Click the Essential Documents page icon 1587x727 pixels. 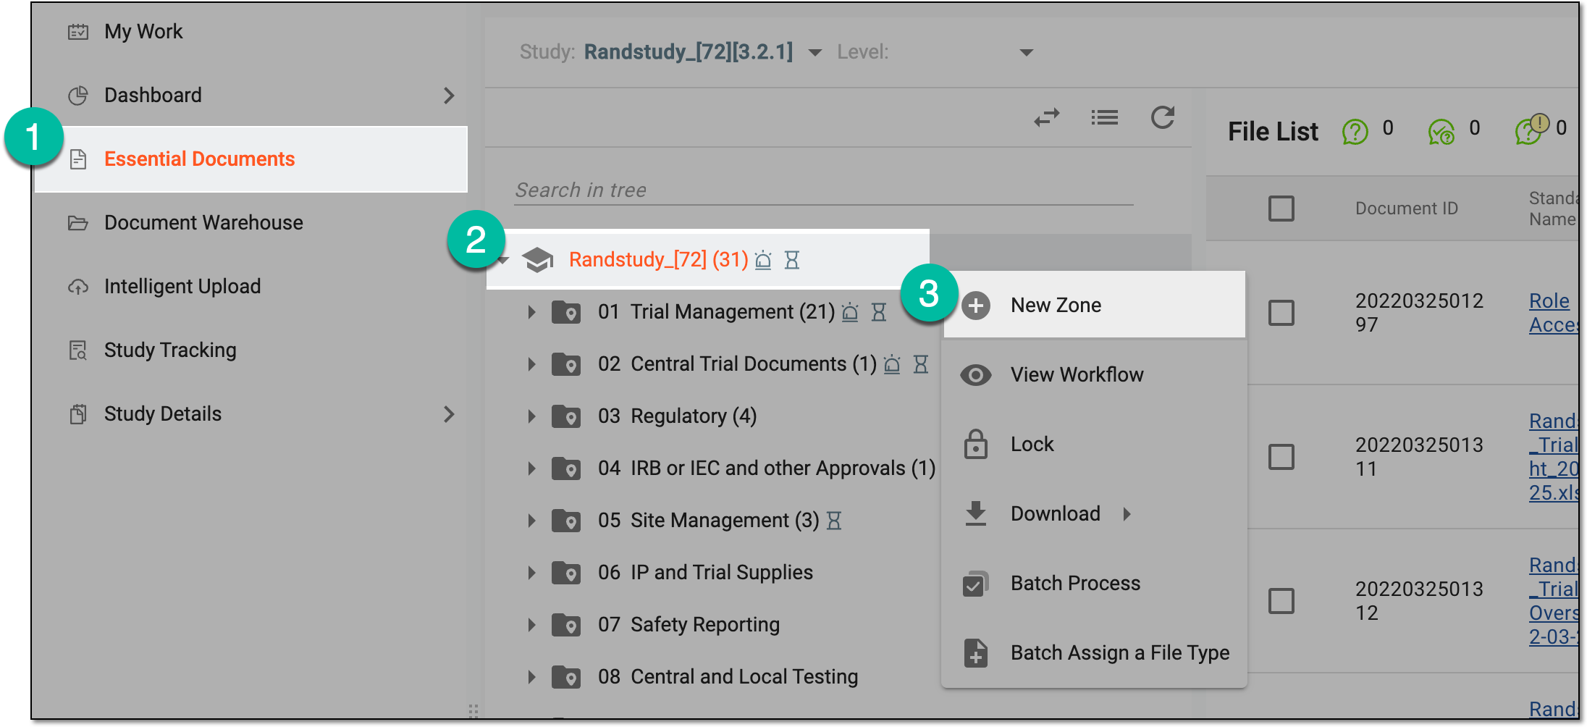click(78, 159)
